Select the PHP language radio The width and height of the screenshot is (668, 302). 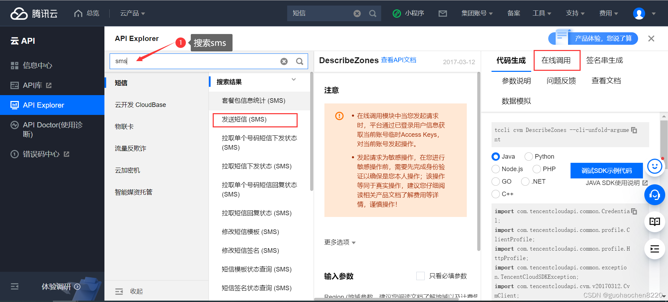pyautogui.click(x=537, y=169)
